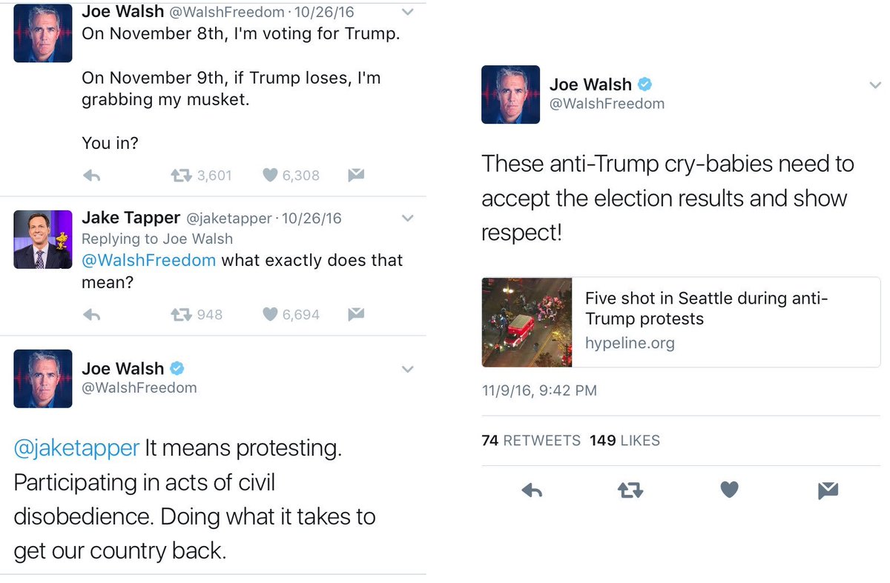
Task: Expand options chevron on musket tweet
Action: coord(407,13)
